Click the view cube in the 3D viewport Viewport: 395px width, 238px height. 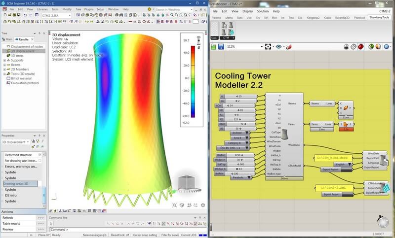188,184
